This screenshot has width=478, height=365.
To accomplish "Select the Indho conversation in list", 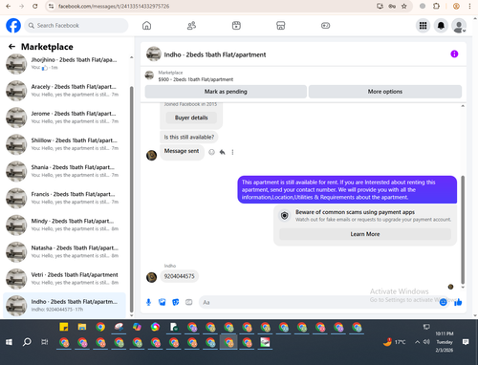I will 65,306.
